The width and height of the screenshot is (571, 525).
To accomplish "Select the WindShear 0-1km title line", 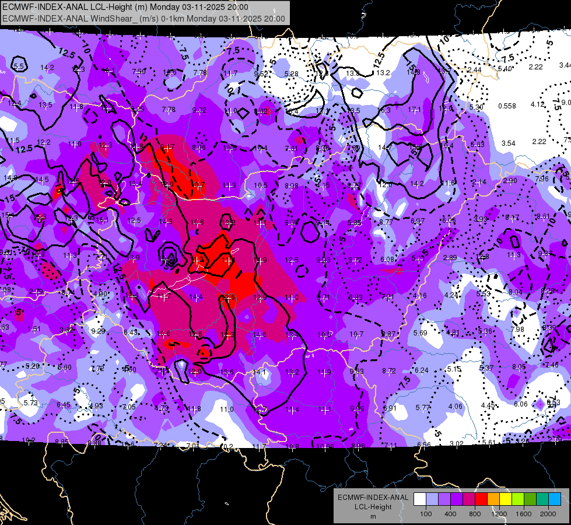I will point(143,19).
